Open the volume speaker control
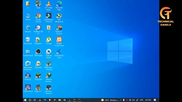The height and width of the screenshot is (102, 182). [x=133, y=100]
